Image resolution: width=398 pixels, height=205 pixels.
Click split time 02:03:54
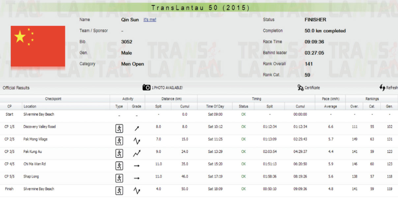[x=270, y=152]
